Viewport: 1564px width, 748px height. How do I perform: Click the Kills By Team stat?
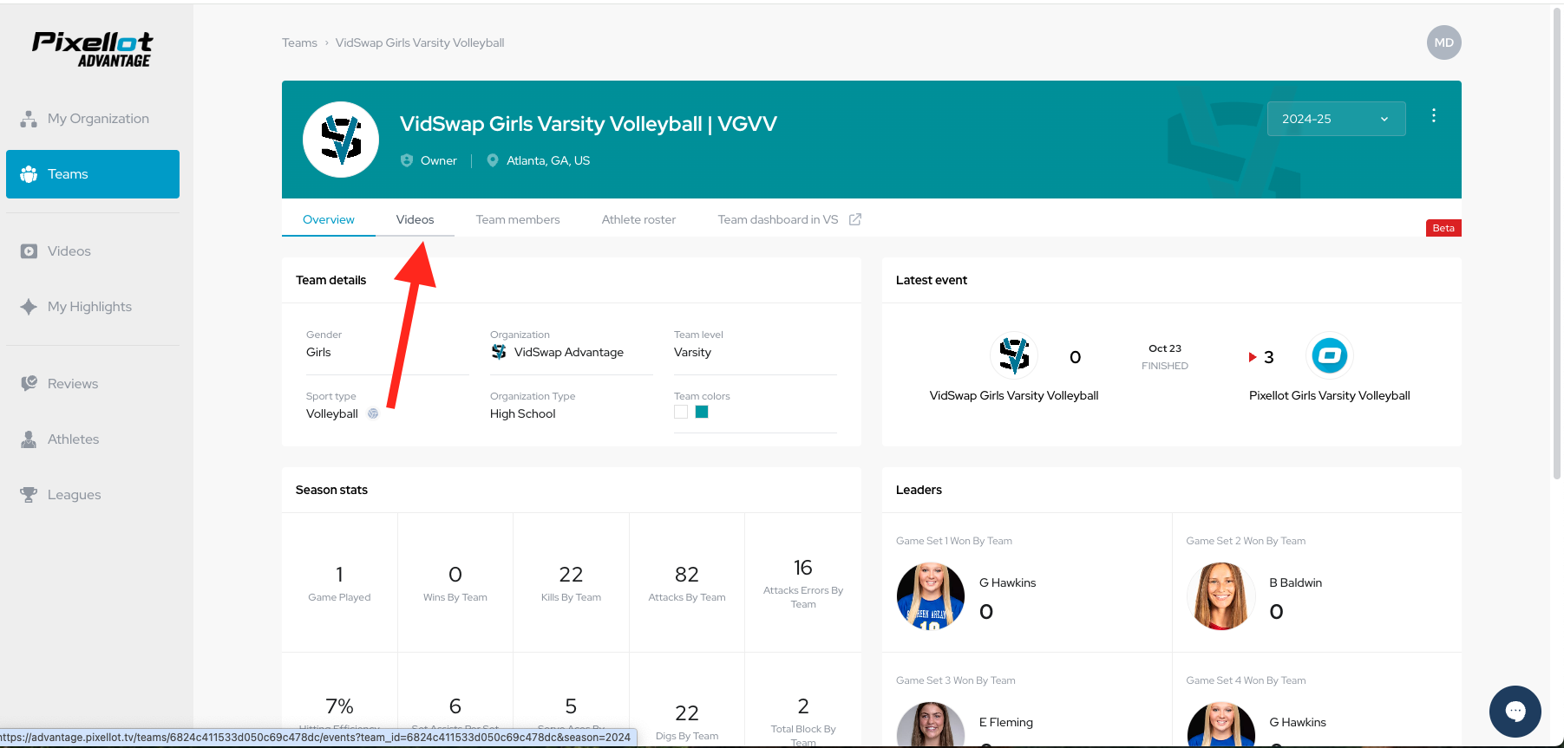coord(571,582)
